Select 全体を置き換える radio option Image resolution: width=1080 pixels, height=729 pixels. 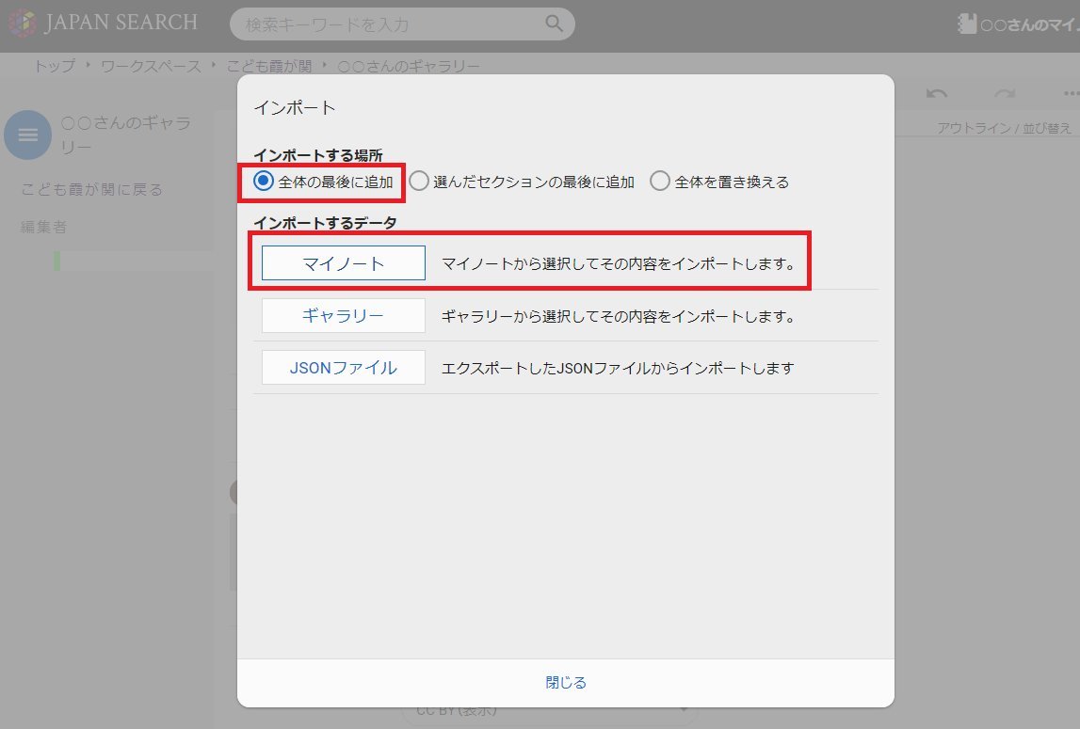tap(661, 181)
